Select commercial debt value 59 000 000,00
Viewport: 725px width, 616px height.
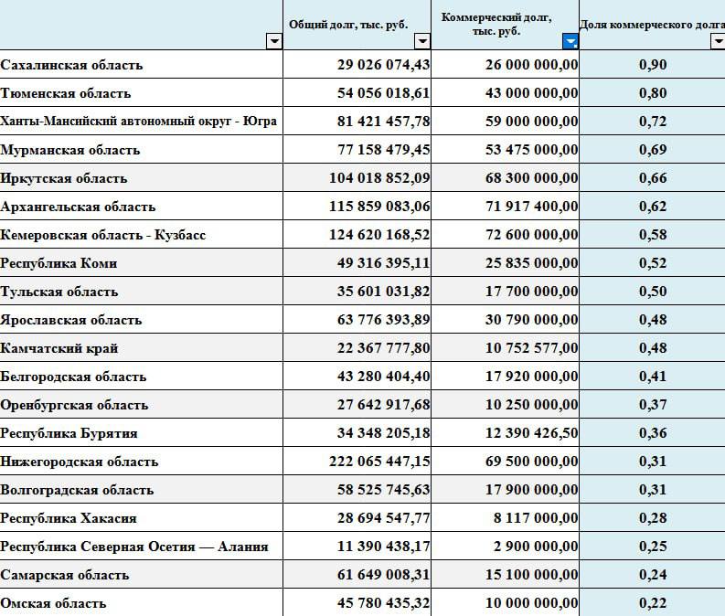(505, 121)
